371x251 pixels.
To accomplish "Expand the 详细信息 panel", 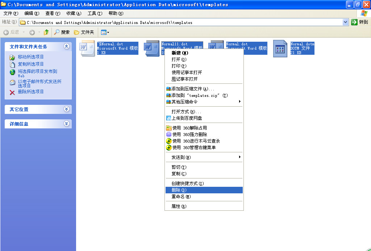I will 67,124.
